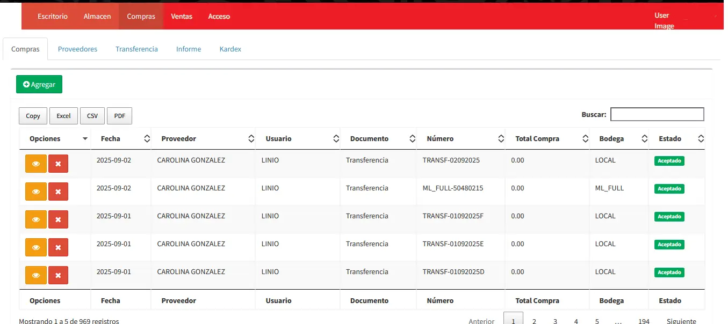The height and width of the screenshot is (324, 728).
Task: Show details of TRANSF-01092025D entry
Action: pyautogui.click(x=36, y=275)
